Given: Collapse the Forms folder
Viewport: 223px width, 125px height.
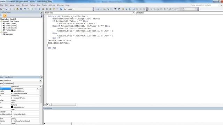Looking at the screenshot, I should (1, 32).
